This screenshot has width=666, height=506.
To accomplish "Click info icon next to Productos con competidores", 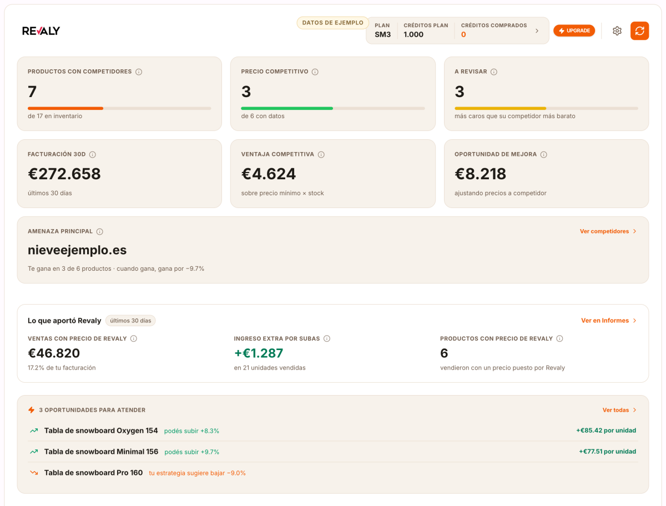I will click(x=139, y=72).
